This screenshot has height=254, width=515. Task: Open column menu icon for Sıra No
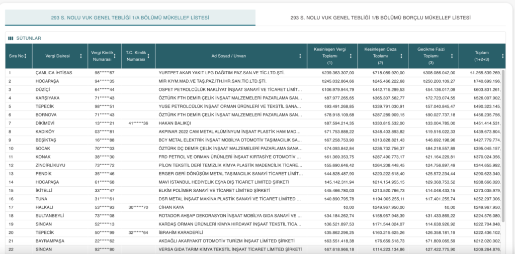click(25, 56)
